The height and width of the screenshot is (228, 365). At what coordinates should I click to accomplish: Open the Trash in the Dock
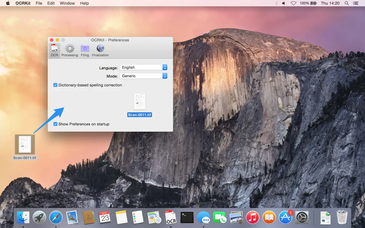pyautogui.click(x=342, y=218)
